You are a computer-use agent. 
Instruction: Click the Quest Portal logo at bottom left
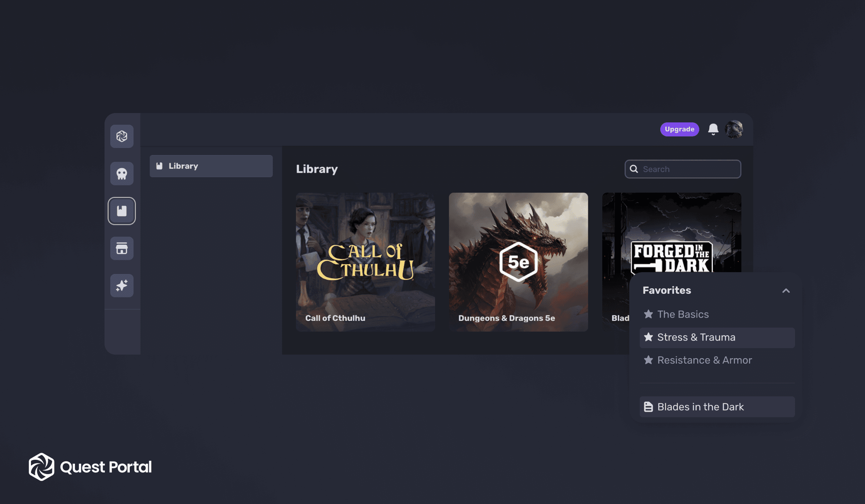(90, 467)
